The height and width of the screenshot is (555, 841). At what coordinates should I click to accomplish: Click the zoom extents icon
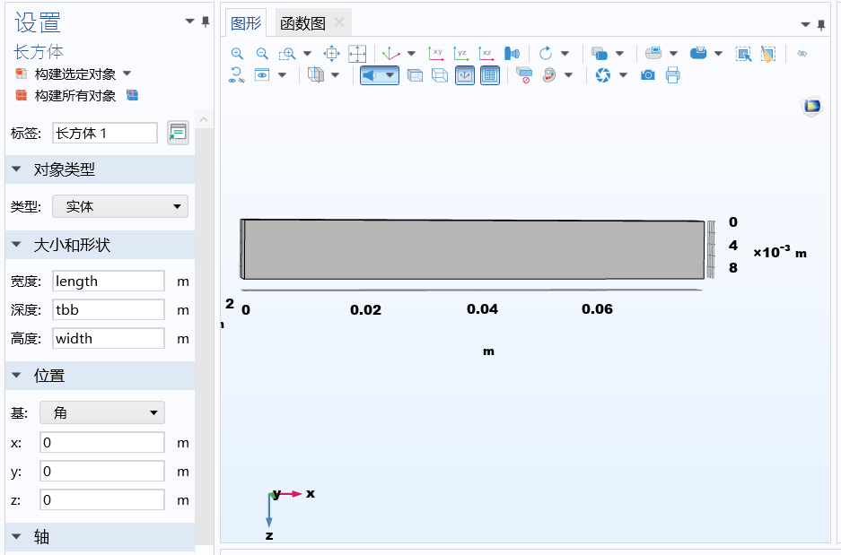pyautogui.click(x=357, y=54)
